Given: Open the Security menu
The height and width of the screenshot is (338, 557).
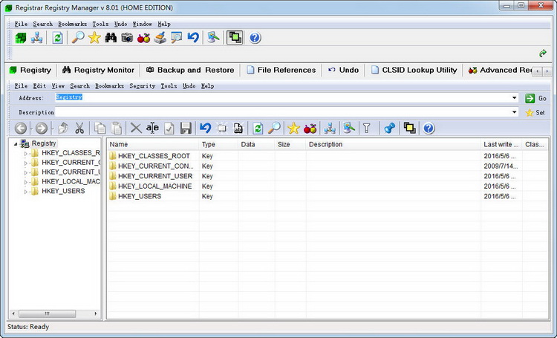Looking at the screenshot, I should click(x=142, y=86).
